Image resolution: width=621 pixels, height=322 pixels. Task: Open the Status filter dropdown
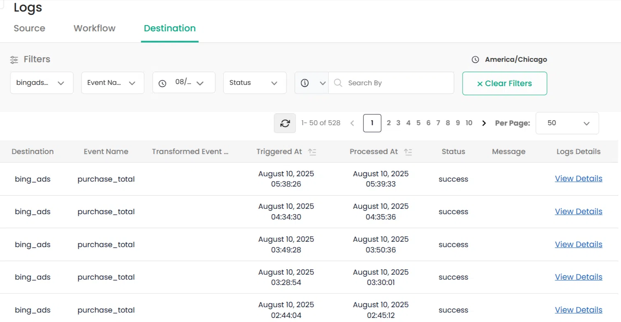[x=254, y=82]
